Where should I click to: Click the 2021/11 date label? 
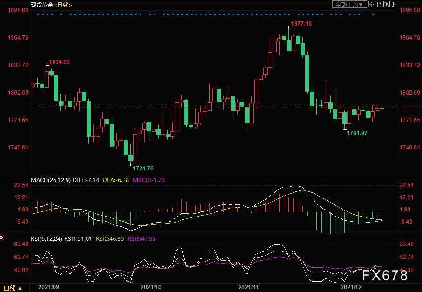[248, 287]
